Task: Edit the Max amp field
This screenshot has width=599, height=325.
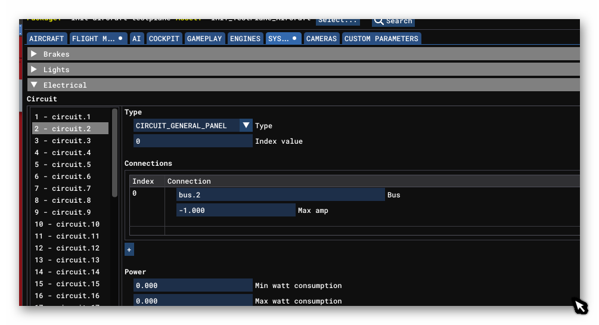Action: pyautogui.click(x=235, y=211)
